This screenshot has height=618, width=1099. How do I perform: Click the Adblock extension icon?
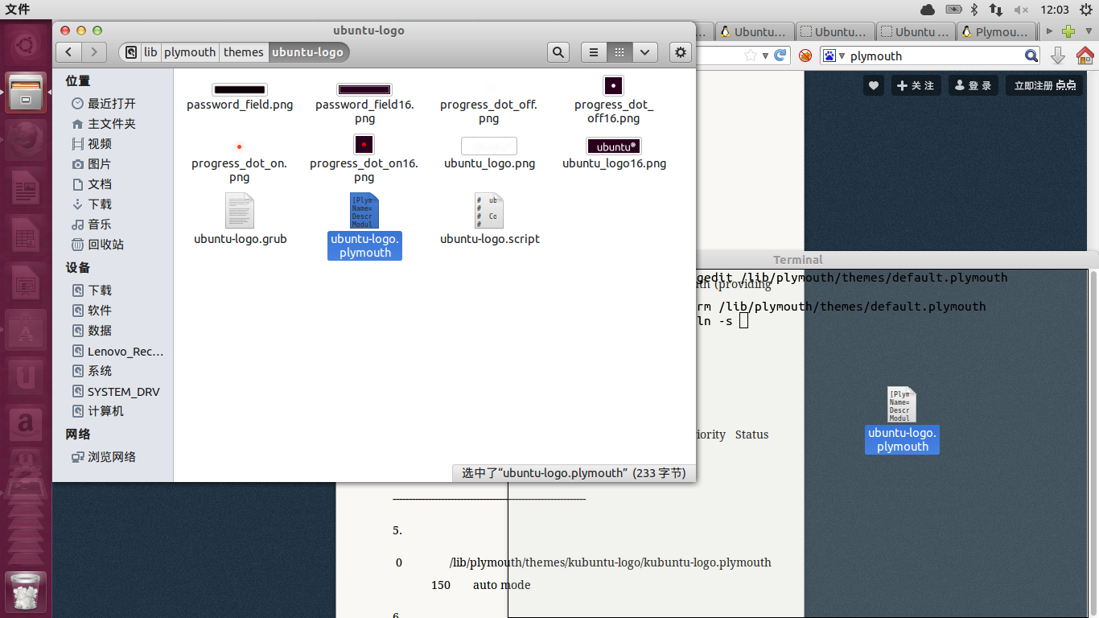(805, 56)
